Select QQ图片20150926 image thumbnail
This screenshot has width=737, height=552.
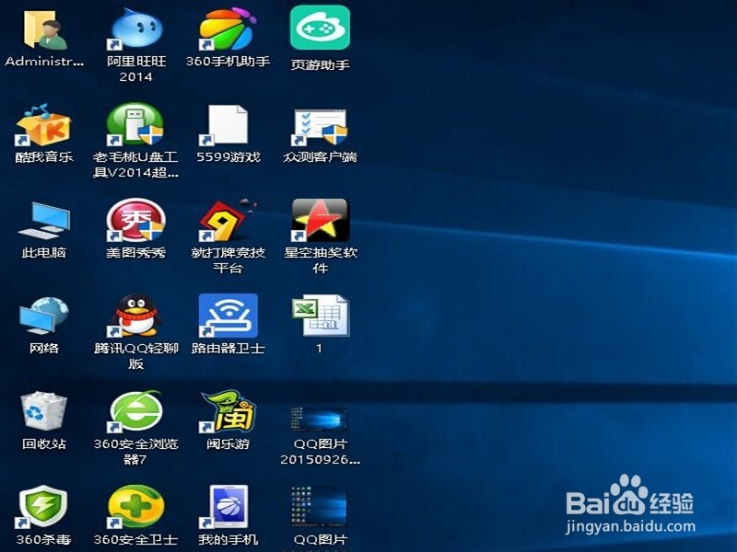click(x=320, y=419)
